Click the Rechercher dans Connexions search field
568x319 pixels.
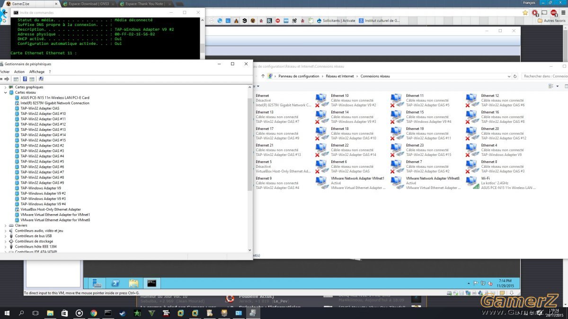(545, 76)
